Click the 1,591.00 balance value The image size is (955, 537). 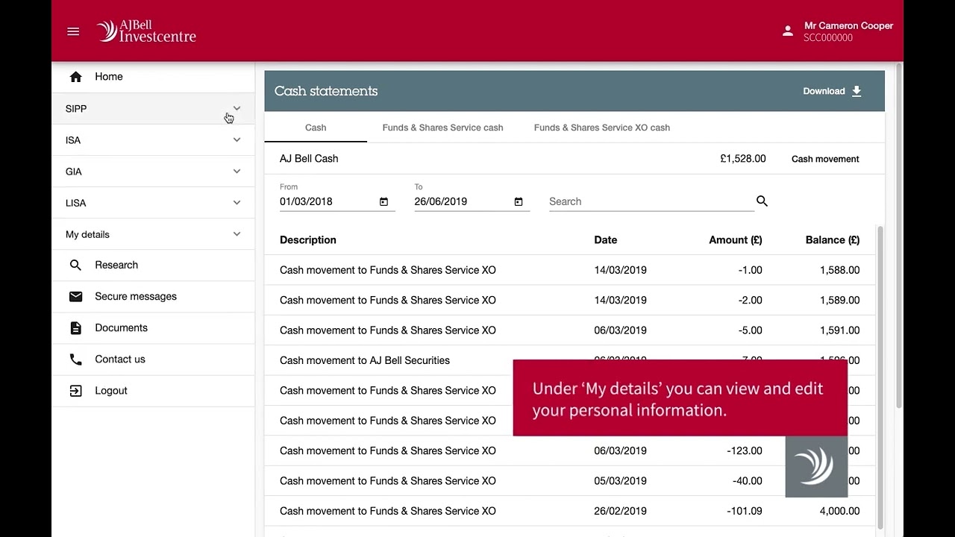(839, 330)
